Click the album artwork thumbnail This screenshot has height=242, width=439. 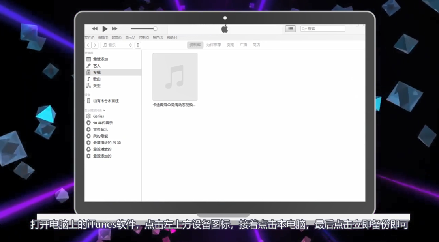pos(175,77)
